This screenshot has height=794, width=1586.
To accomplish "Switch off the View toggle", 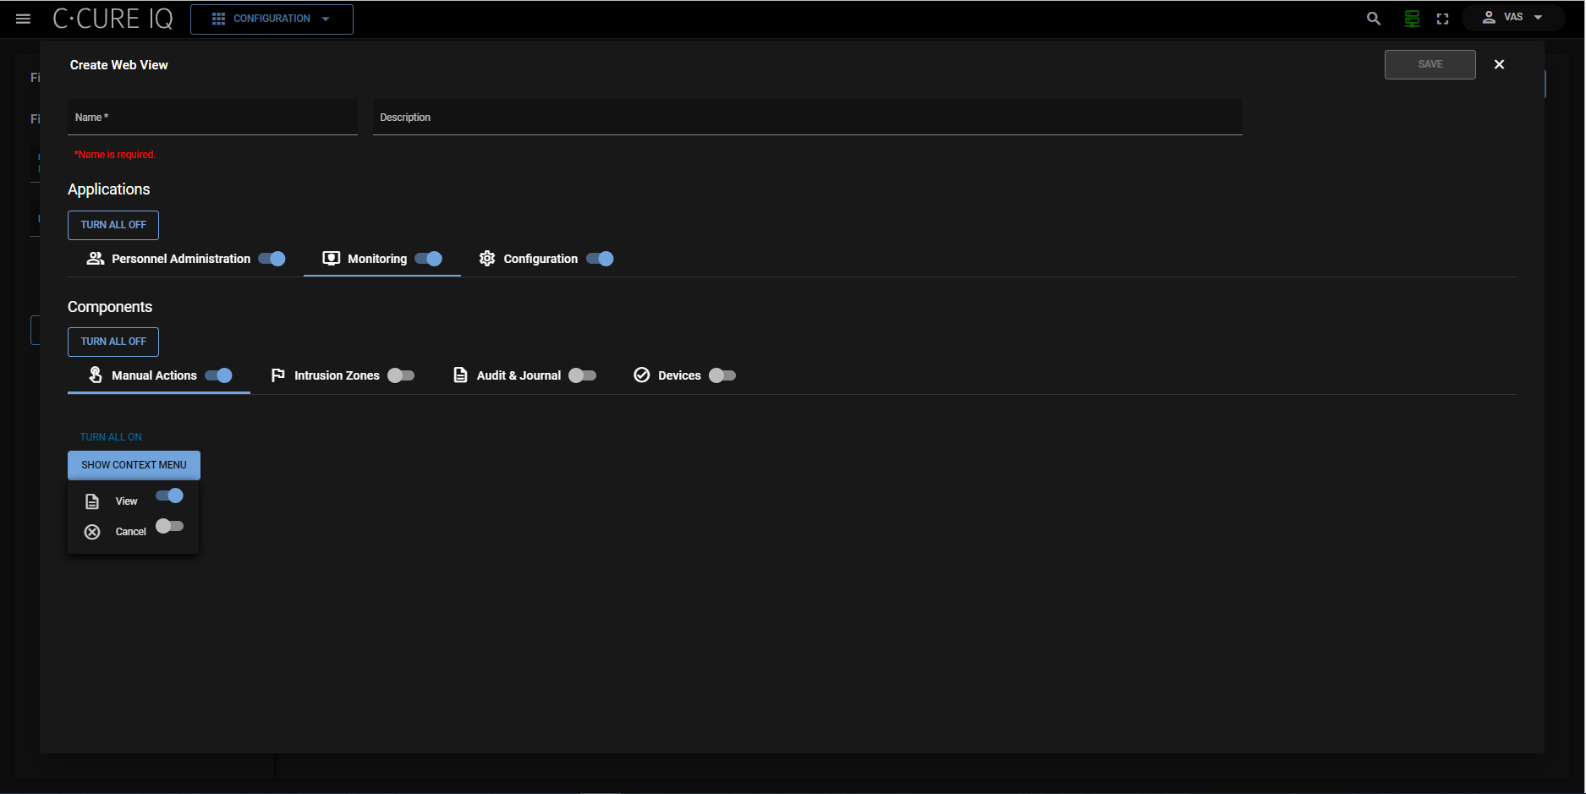I will click(x=170, y=496).
